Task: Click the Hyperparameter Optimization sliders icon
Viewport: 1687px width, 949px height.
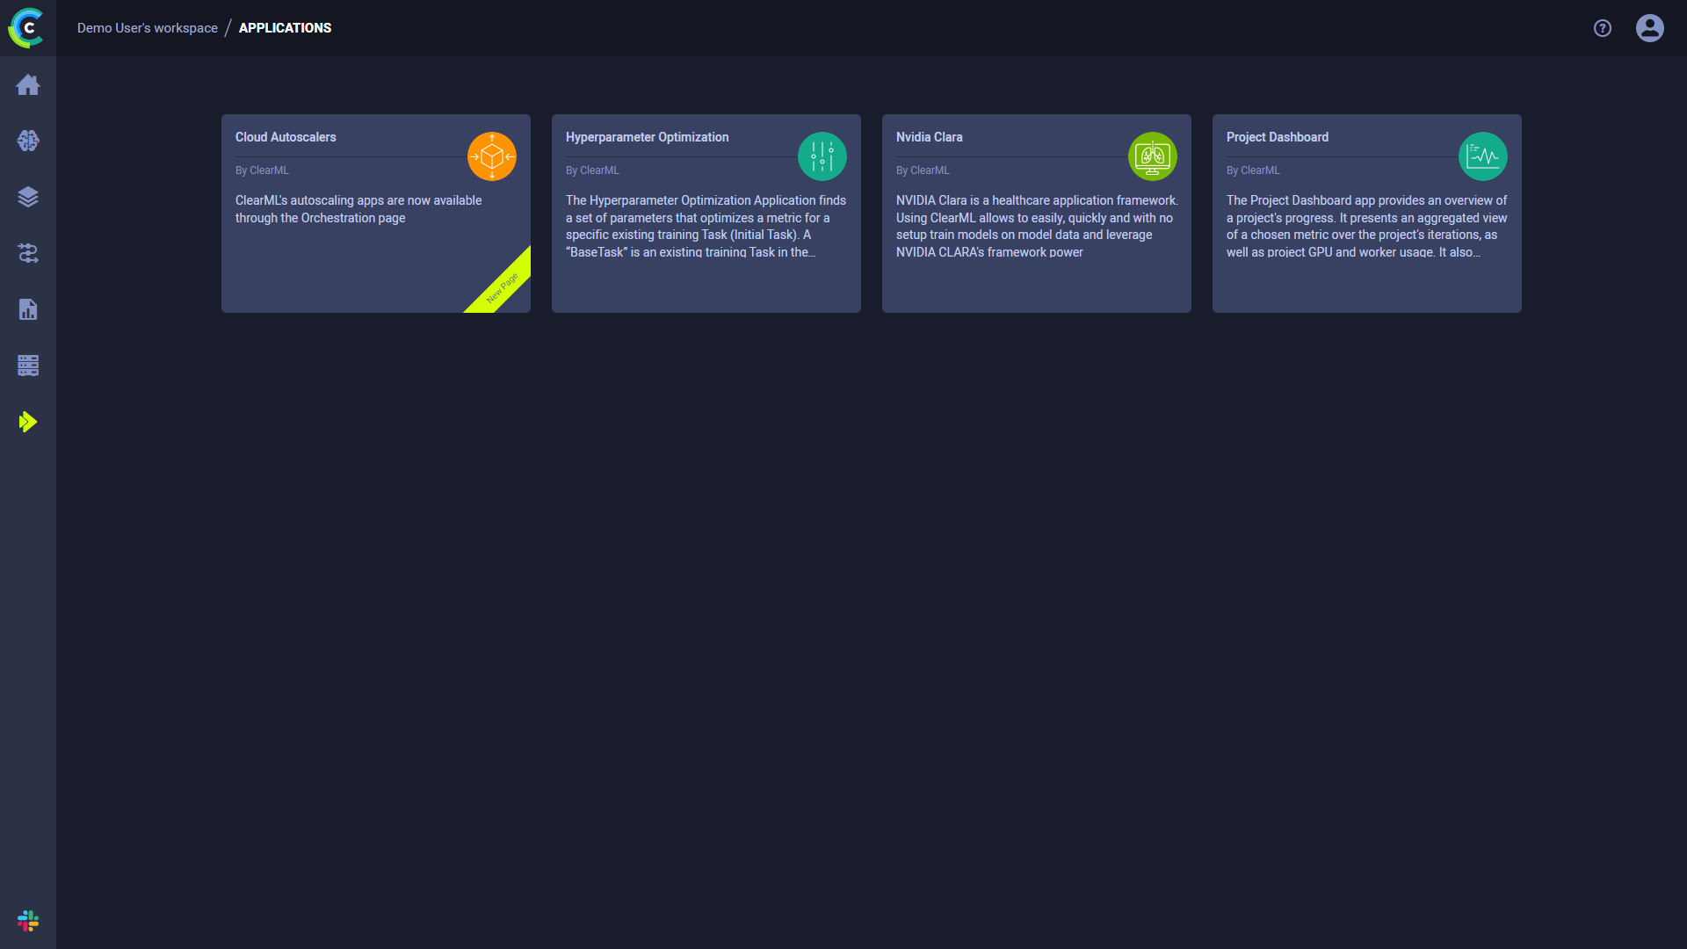Action: point(822,156)
